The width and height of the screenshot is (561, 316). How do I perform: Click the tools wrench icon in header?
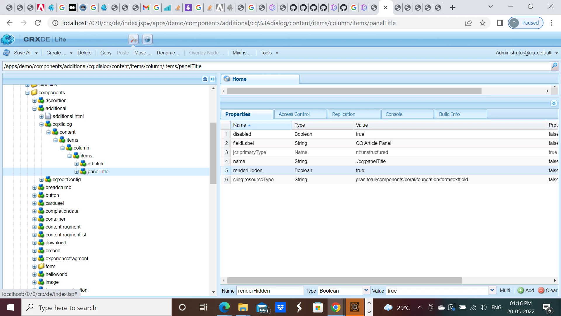point(134,39)
